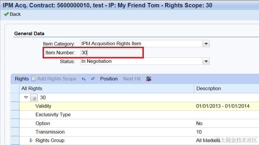The height and width of the screenshot is (145, 259).
Task: Collapse the node 30 tree triangle
Action: 26,97
